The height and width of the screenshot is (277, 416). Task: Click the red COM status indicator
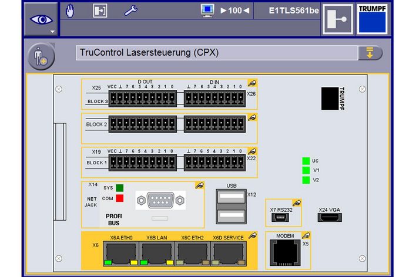pos(119,198)
